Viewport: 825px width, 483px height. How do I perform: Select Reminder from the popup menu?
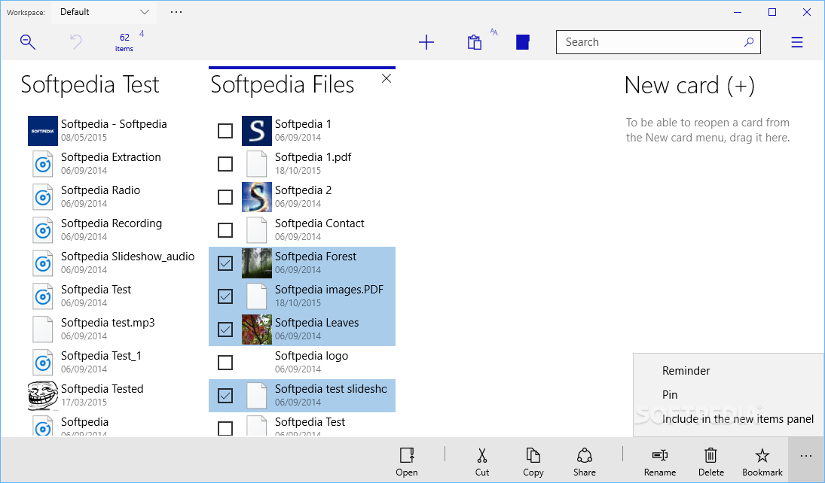pos(686,371)
